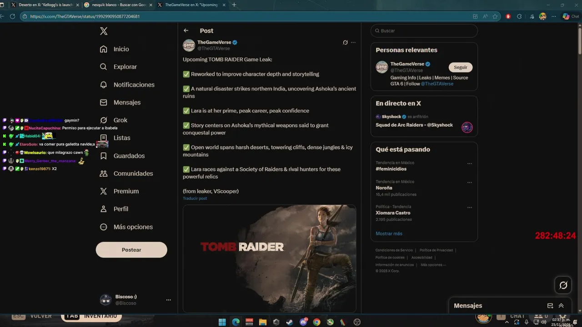
Task: Open more options for #feminicidios trend
Action: pos(470,163)
